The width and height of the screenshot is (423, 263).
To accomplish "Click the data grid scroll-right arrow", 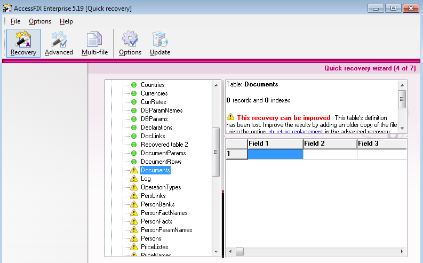I will point(402,251).
